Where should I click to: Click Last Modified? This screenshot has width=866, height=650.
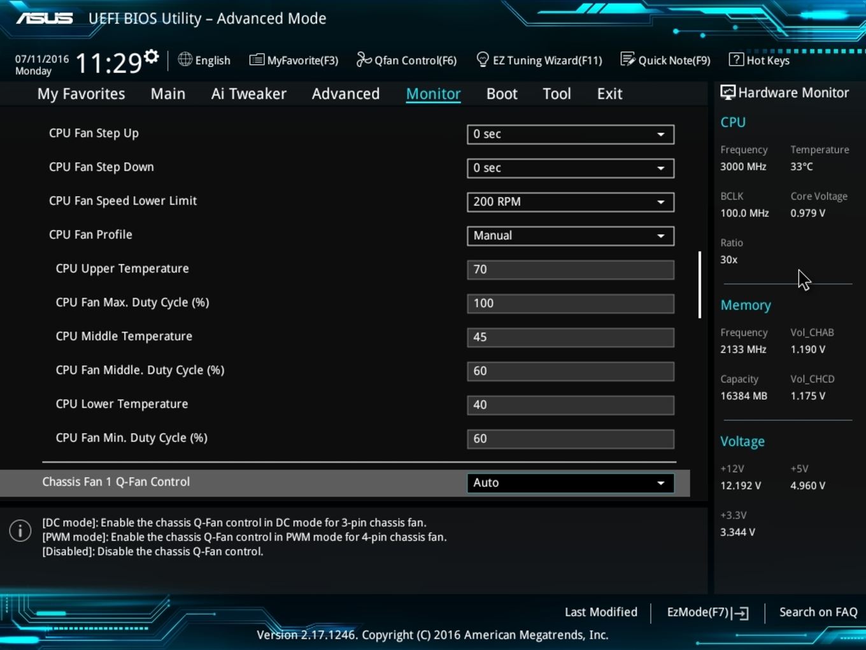[x=601, y=612]
